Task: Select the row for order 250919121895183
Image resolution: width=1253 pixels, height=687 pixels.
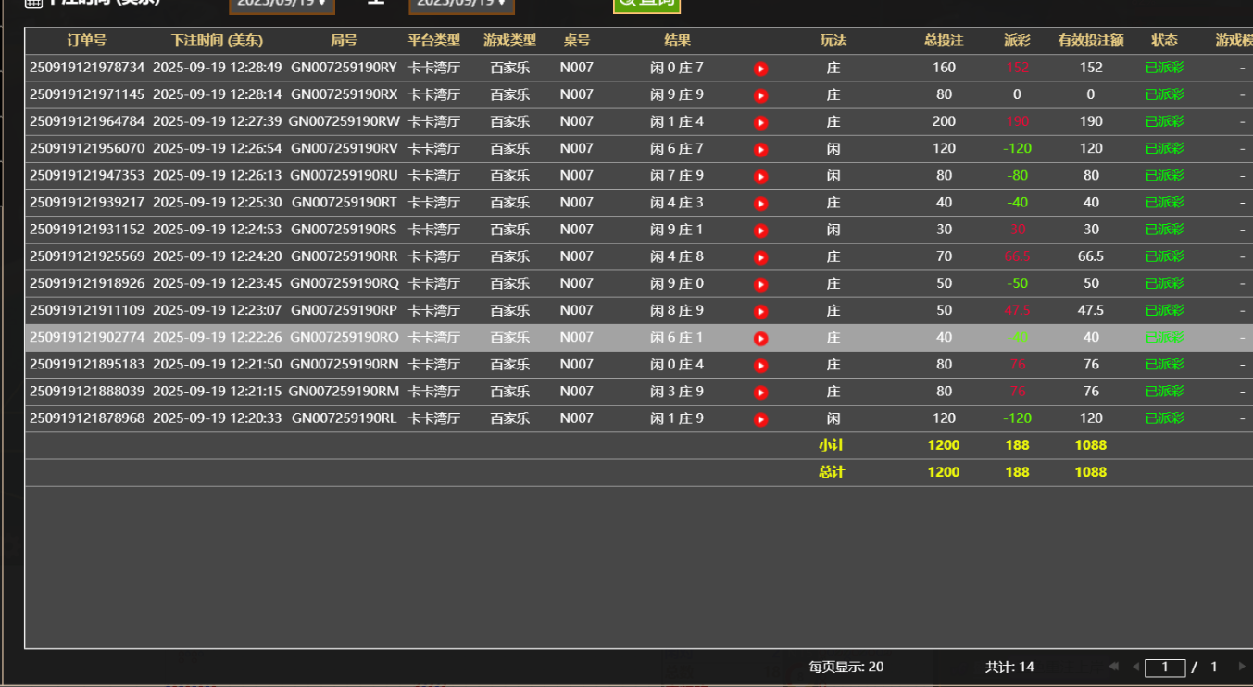Action: tap(370, 365)
